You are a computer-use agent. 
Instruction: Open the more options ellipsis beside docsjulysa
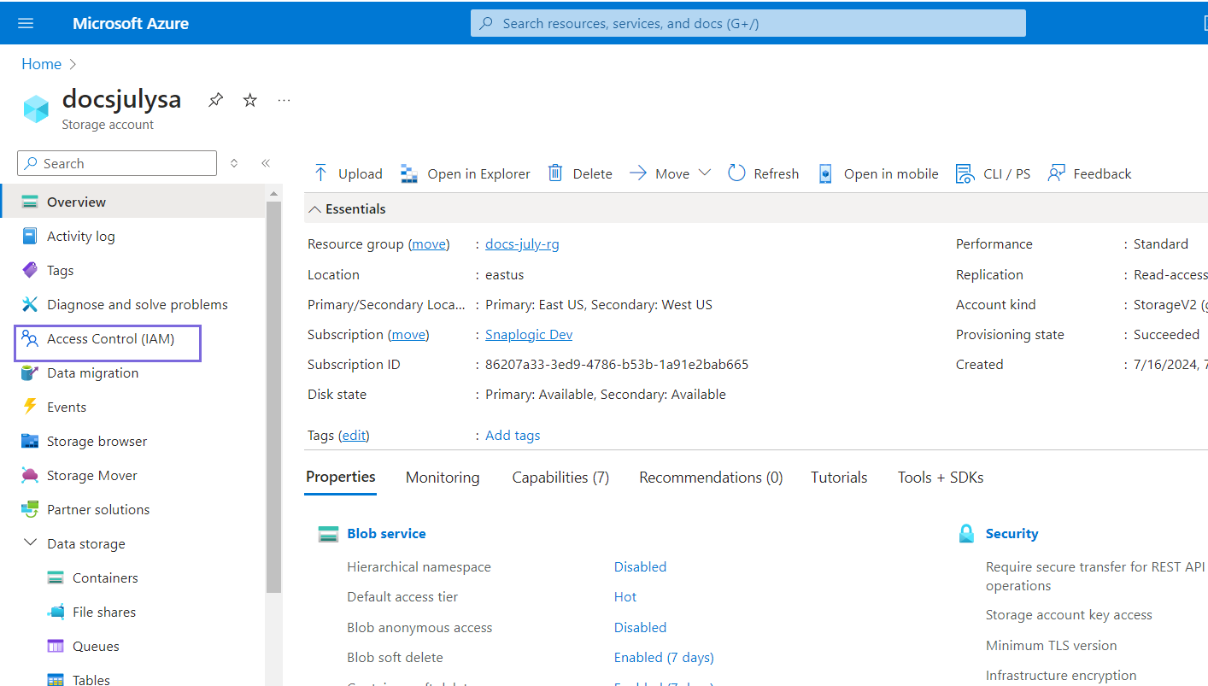tap(284, 100)
